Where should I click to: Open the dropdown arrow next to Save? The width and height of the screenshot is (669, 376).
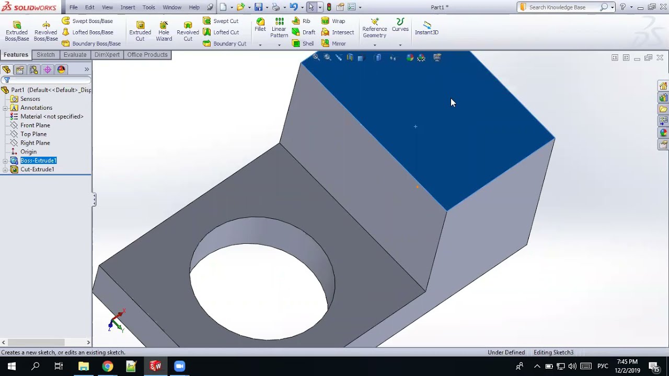click(267, 7)
